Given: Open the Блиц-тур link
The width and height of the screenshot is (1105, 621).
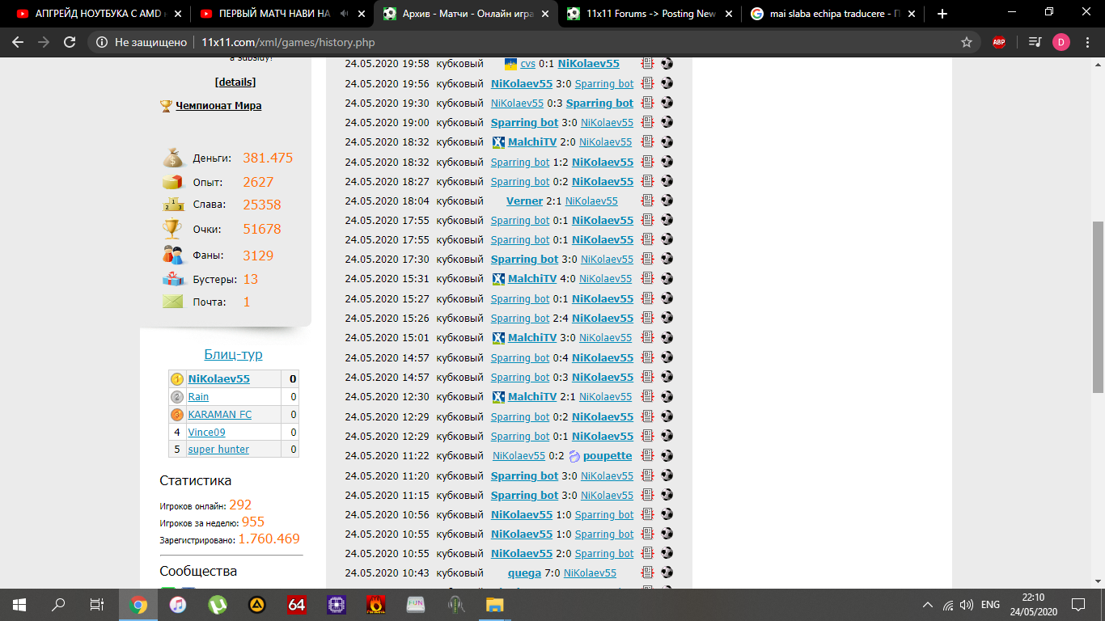Looking at the screenshot, I should pos(233,354).
